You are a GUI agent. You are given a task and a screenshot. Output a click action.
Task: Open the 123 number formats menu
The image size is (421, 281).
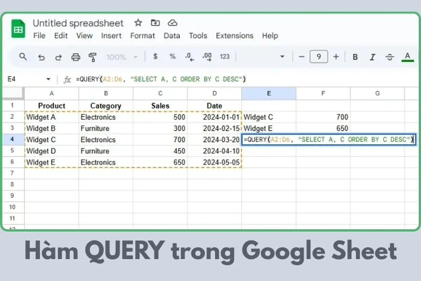tap(225, 57)
